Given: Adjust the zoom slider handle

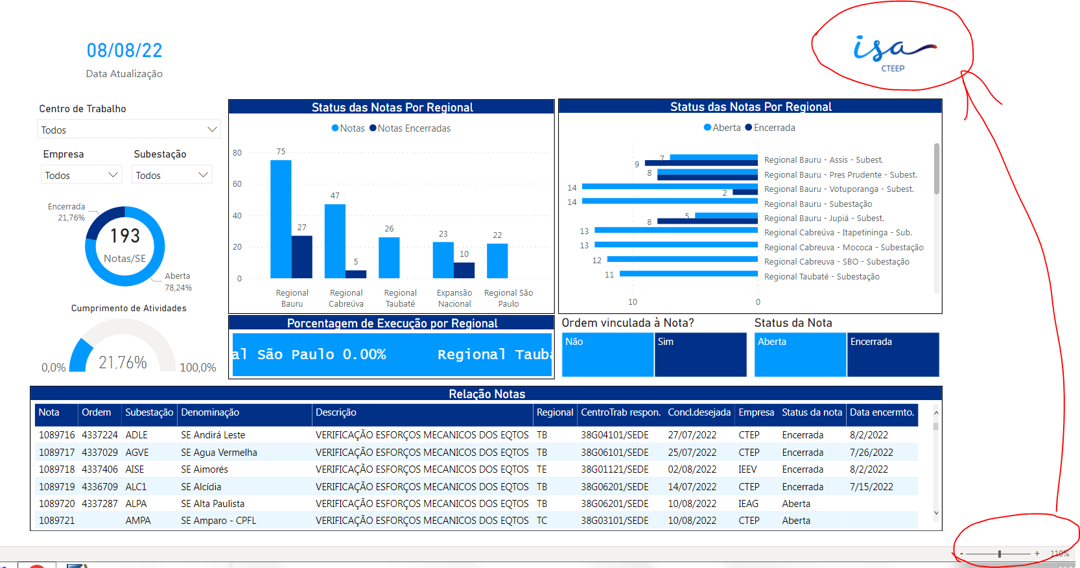Looking at the screenshot, I should [x=1000, y=554].
